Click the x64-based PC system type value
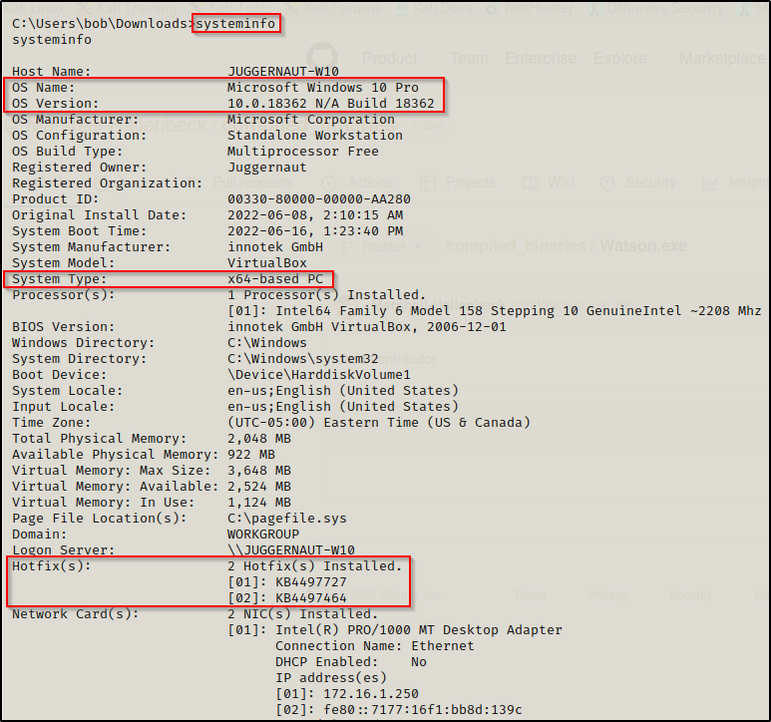The image size is (771, 722). 275,279
